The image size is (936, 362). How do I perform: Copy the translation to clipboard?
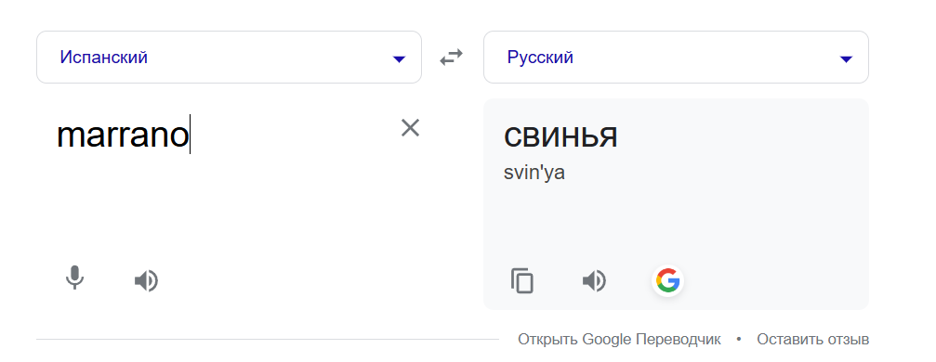(522, 280)
